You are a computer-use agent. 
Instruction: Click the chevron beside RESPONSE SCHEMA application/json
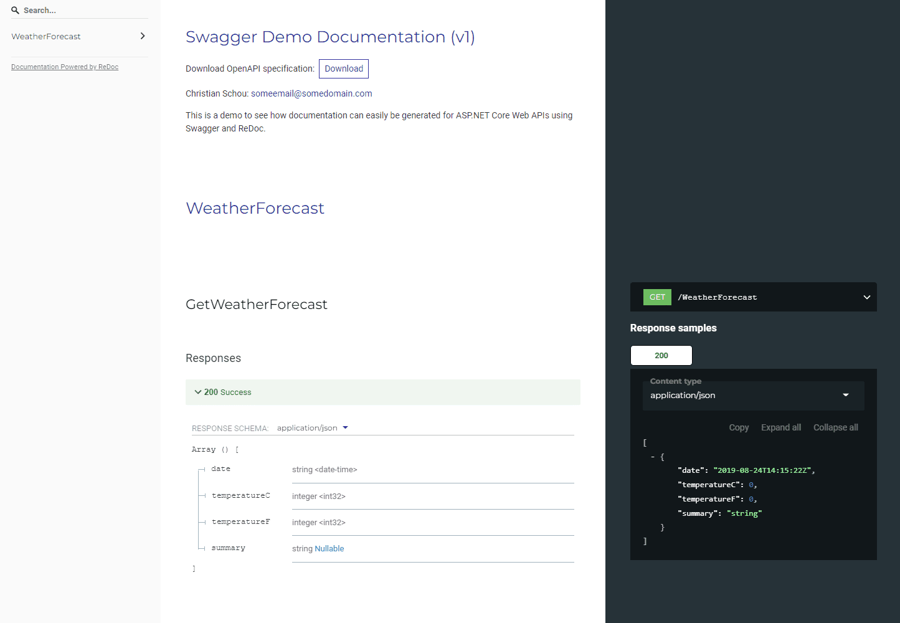(345, 428)
